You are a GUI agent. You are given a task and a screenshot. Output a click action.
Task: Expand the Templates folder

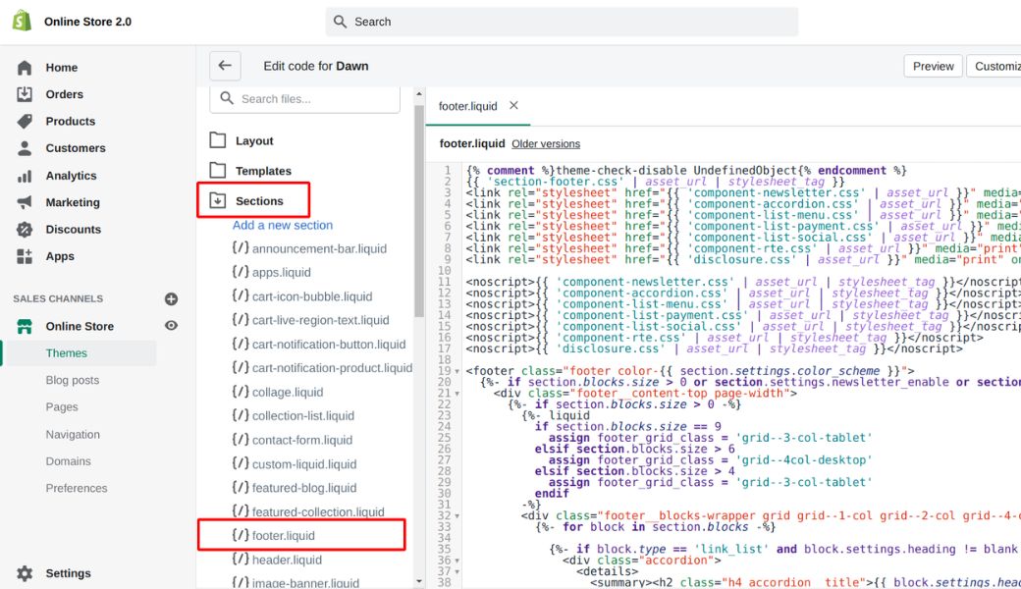tap(263, 171)
